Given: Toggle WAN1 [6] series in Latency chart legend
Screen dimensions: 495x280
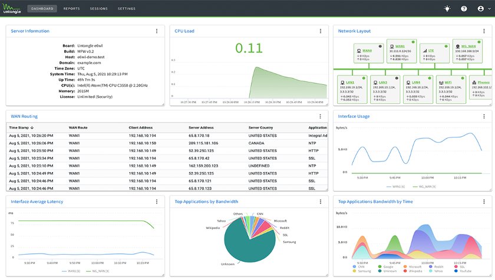Looking at the screenshot, I should tap(71, 271).
